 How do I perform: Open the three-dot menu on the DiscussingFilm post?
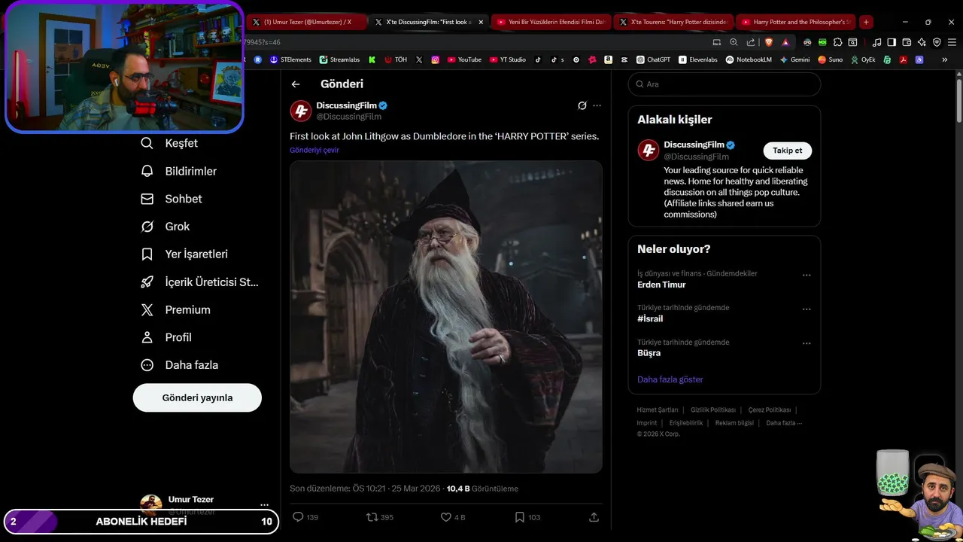[x=597, y=105]
